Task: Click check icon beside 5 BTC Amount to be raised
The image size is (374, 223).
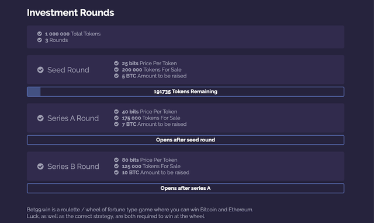Action: [x=116, y=76]
